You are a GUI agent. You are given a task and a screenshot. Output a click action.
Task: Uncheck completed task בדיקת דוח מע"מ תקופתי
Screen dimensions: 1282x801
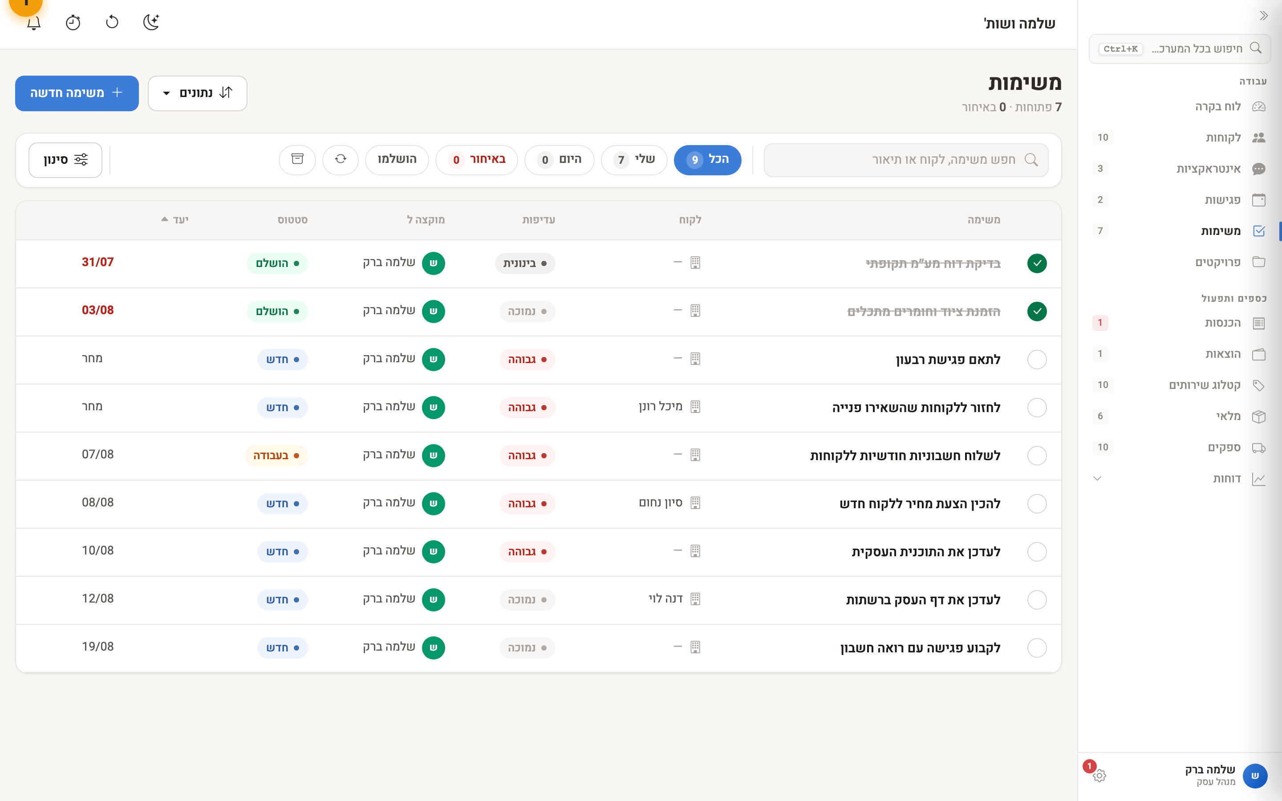[x=1037, y=263]
